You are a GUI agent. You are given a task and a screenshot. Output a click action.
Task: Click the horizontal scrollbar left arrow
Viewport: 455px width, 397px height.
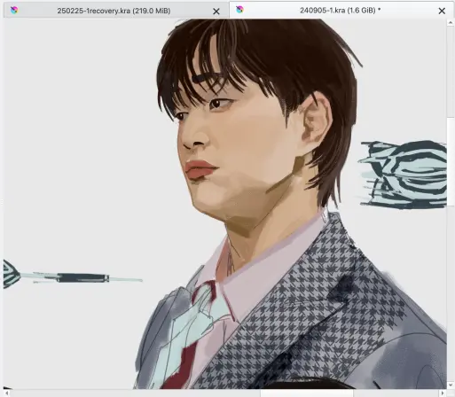[7, 393]
